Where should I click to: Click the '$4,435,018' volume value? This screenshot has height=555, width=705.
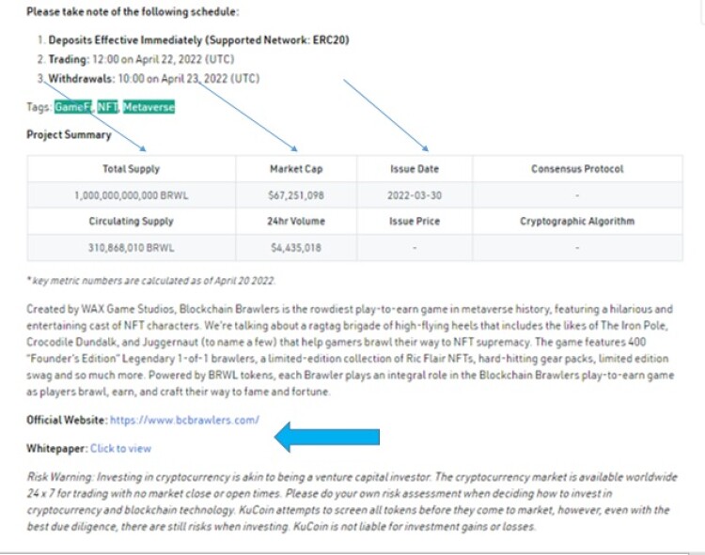coord(296,248)
